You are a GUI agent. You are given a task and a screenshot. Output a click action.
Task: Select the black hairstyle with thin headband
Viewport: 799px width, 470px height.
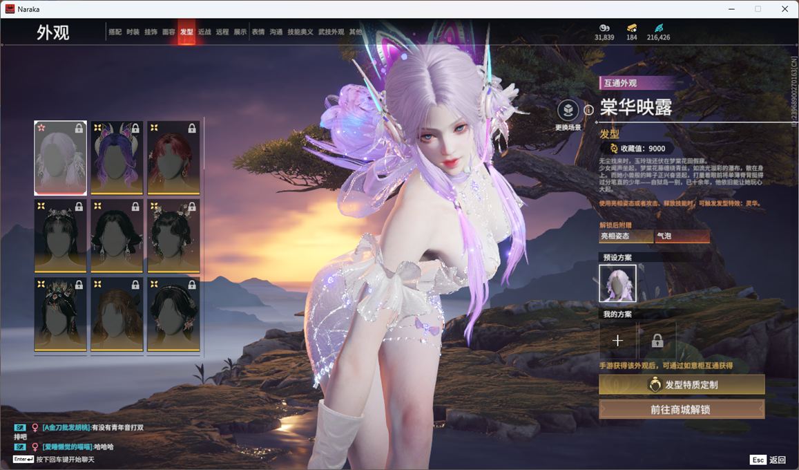point(173,314)
